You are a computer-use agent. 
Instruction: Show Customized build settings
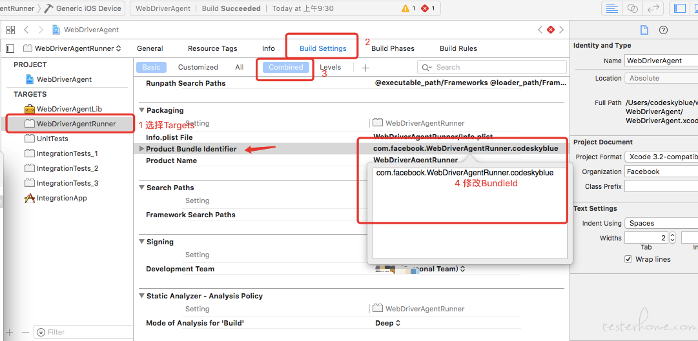pos(198,67)
